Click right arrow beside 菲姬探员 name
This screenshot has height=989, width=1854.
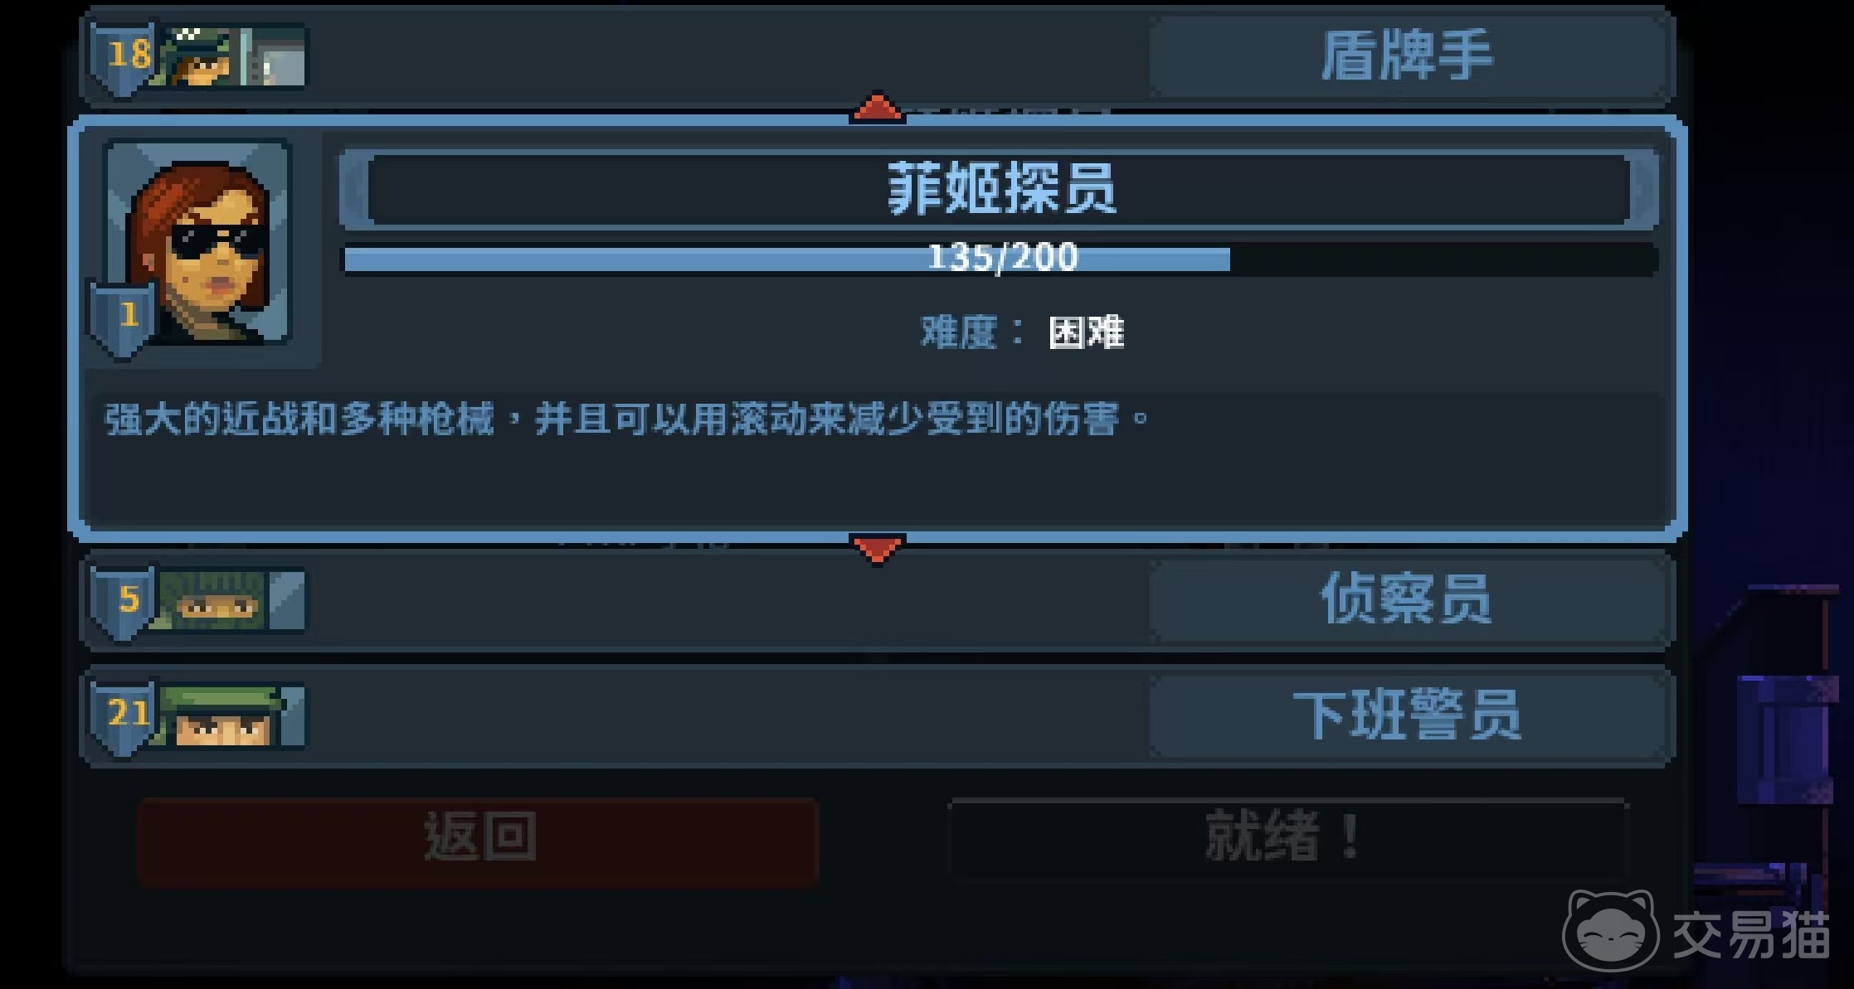[1644, 189]
